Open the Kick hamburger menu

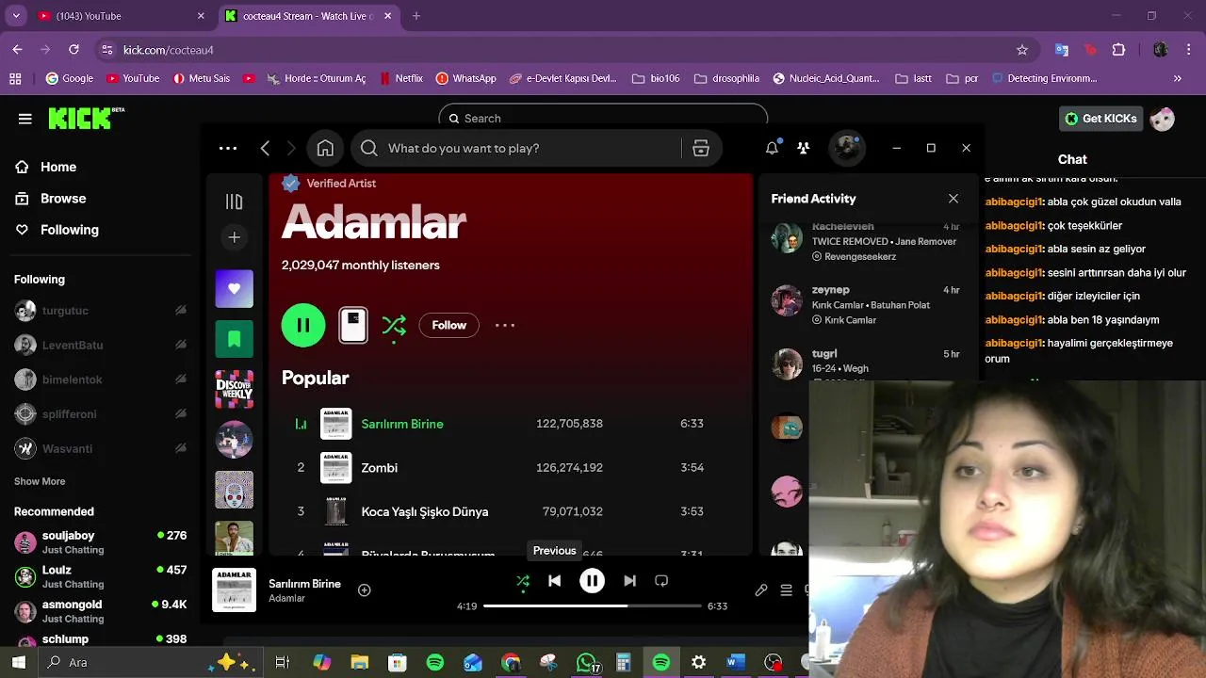25,119
